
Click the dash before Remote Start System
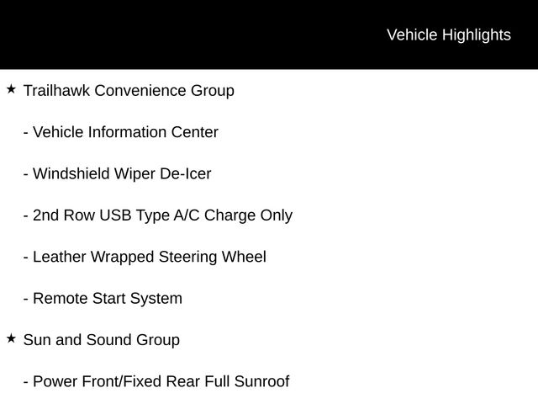[26, 299]
